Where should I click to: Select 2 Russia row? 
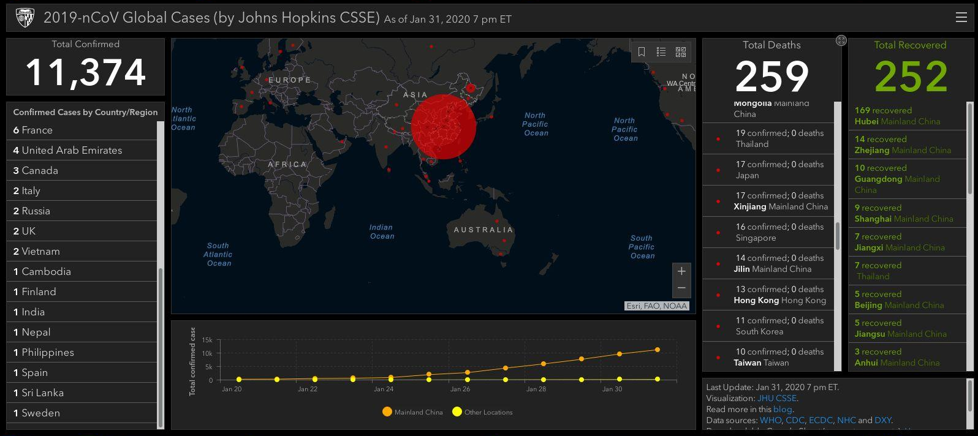(81, 211)
